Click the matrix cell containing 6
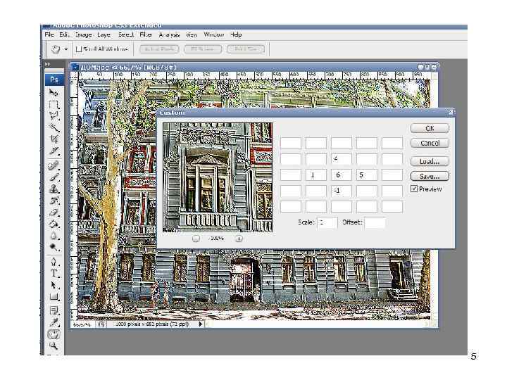 pyautogui.click(x=342, y=175)
